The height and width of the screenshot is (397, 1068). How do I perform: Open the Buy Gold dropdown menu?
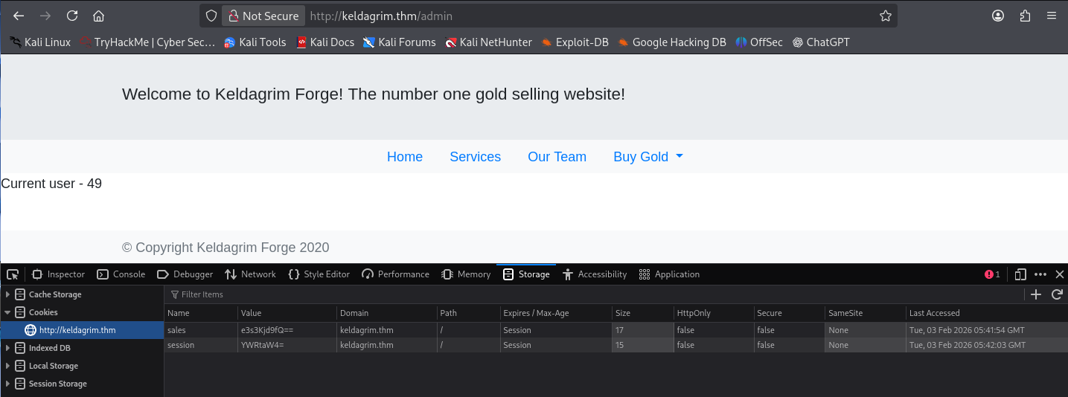pyautogui.click(x=647, y=157)
